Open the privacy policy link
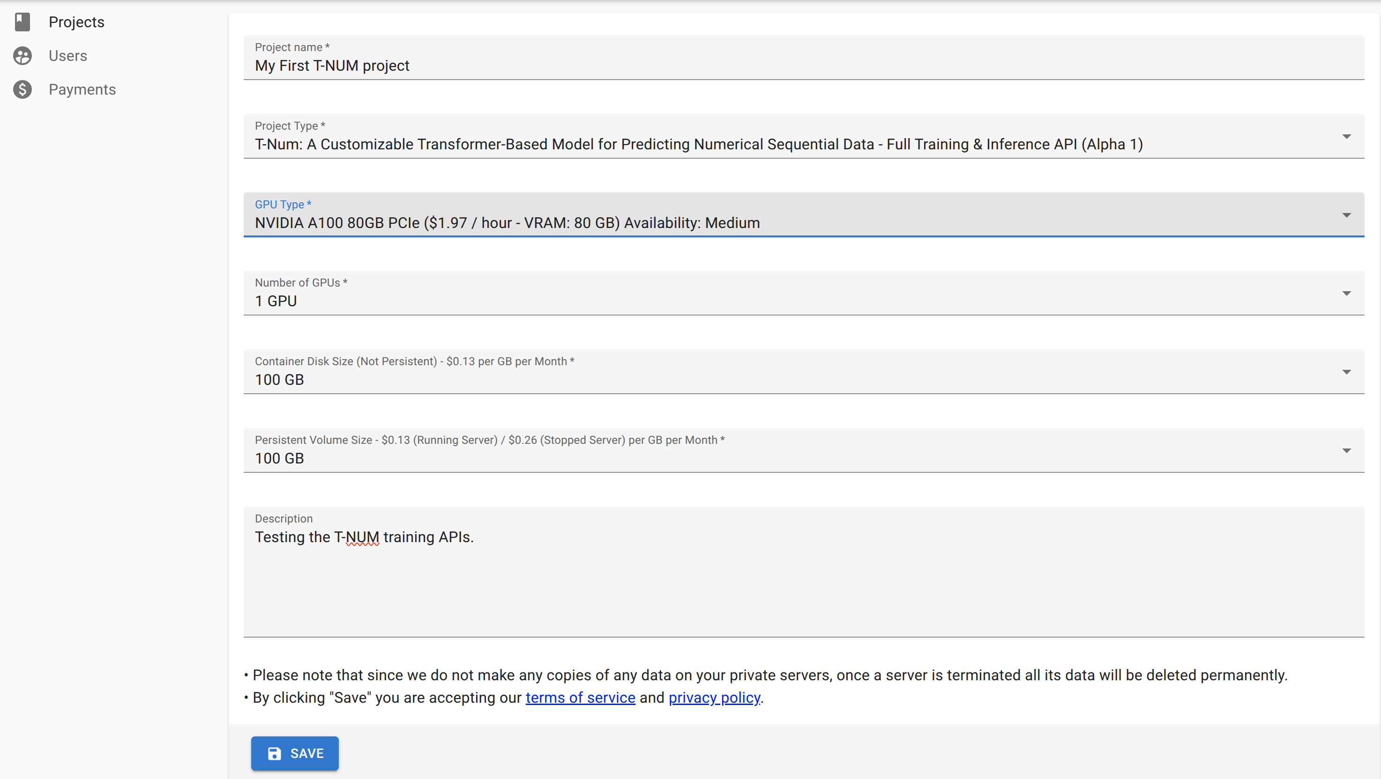Image resolution: width=1381 pixels, height=779 pixels. click(714, 698)
